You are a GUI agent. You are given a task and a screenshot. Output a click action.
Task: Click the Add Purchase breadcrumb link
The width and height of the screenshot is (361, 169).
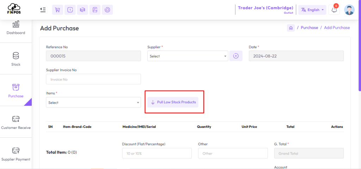pos(337,28)
